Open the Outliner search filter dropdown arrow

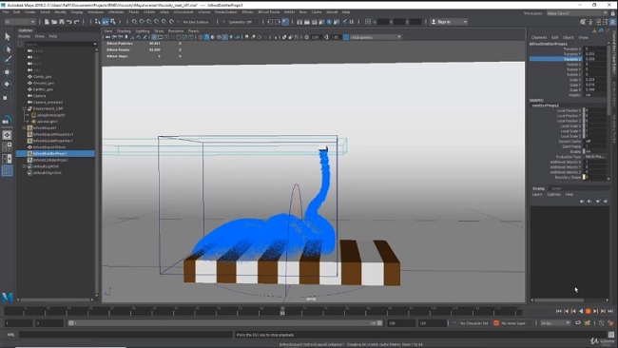click(x=95, y=44)
